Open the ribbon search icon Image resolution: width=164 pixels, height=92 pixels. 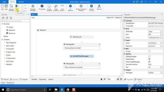134,2
